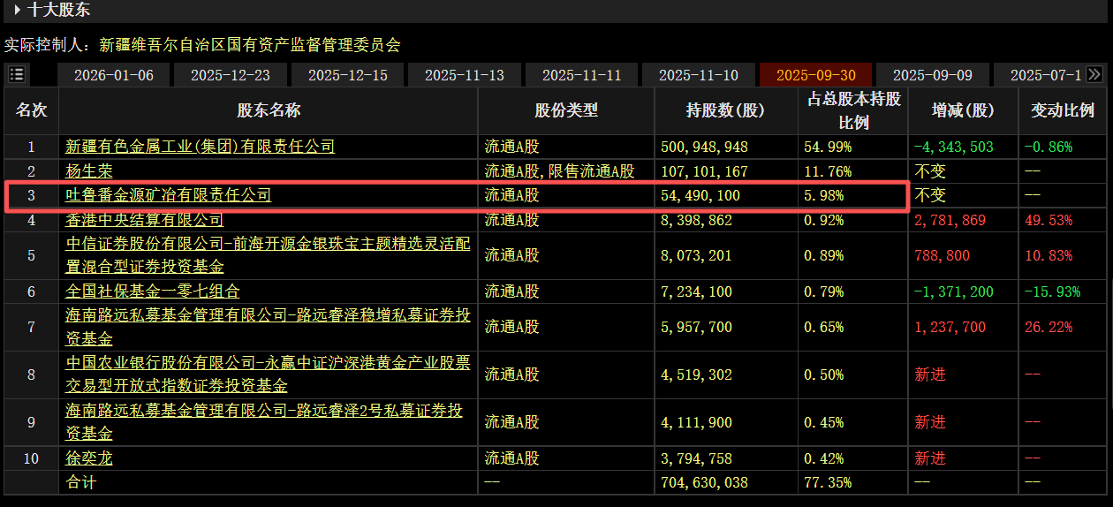This screenshot has height=507, width=1113.
Task: Click the change ratio 26.22%
Action: (1048, 327)
